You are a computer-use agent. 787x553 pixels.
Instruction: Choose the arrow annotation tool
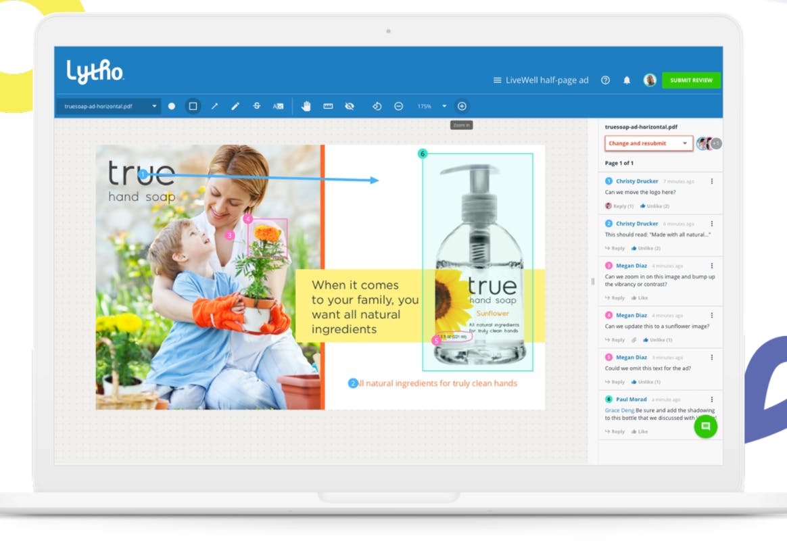click(214, 106)
